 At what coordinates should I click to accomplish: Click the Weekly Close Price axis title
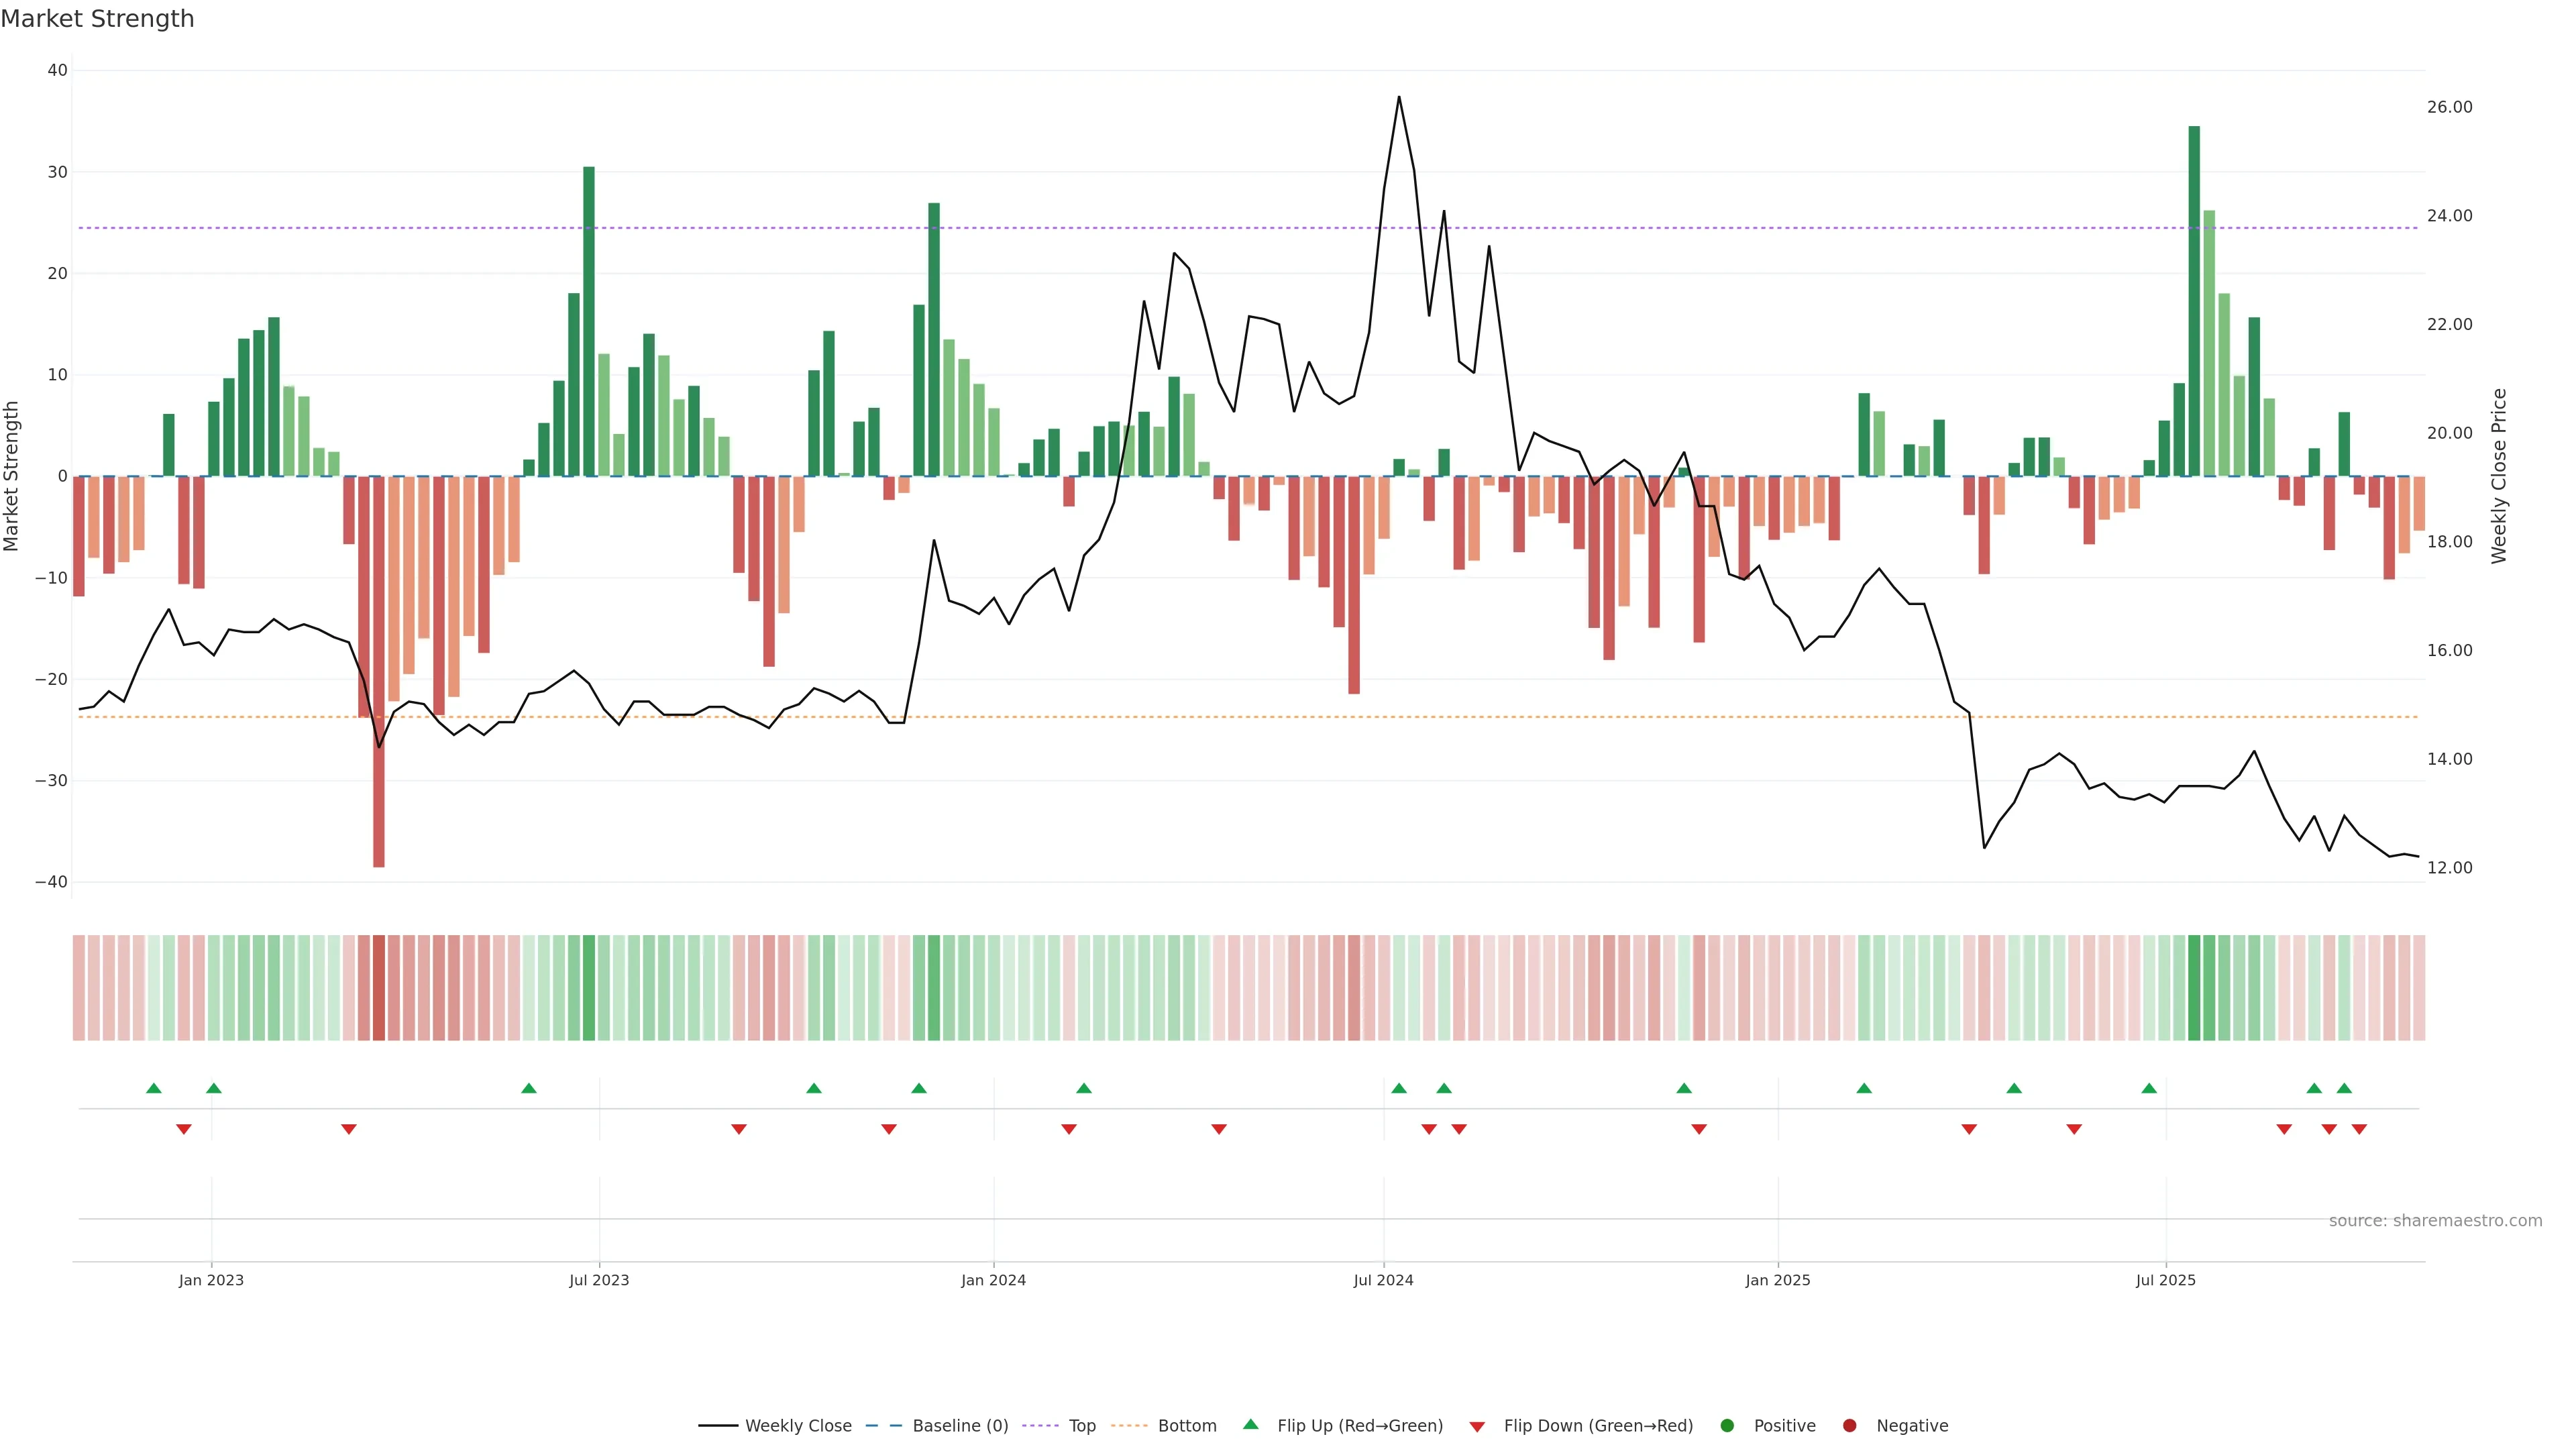coord(2499,476)
